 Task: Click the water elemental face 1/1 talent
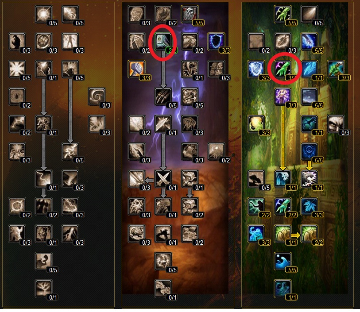pos(283,178)
